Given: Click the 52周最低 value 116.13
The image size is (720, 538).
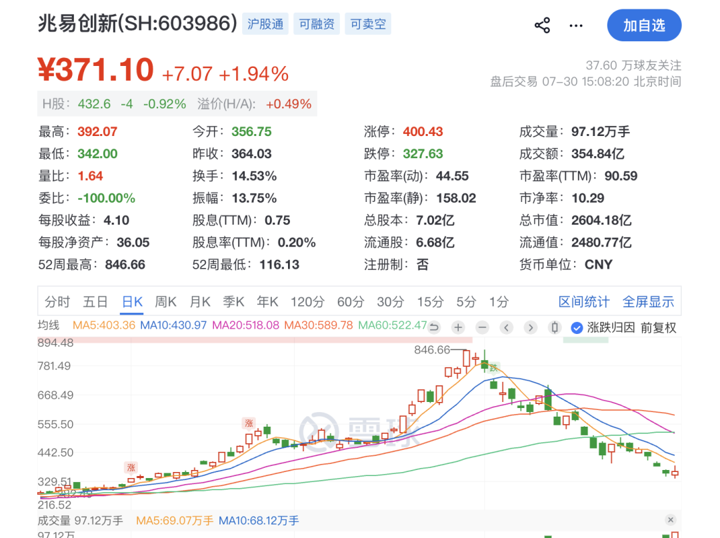Looking at the screenshot, I should [x=279, y=265].
